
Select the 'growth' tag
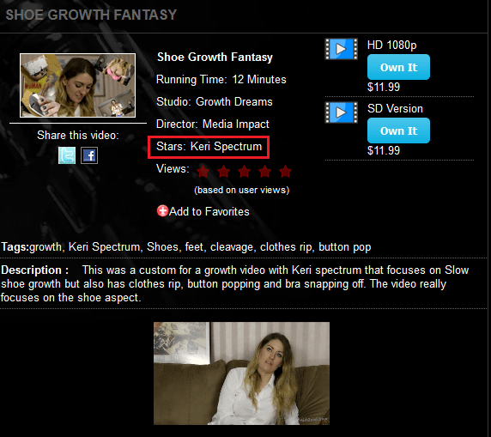[45, 247]
